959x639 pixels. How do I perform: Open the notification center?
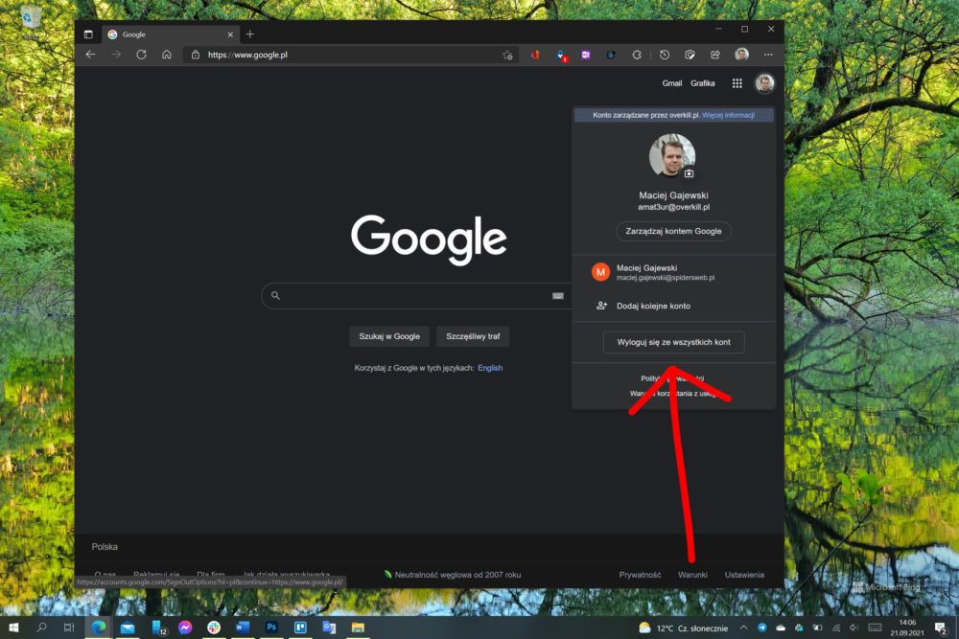click(941, 628)
